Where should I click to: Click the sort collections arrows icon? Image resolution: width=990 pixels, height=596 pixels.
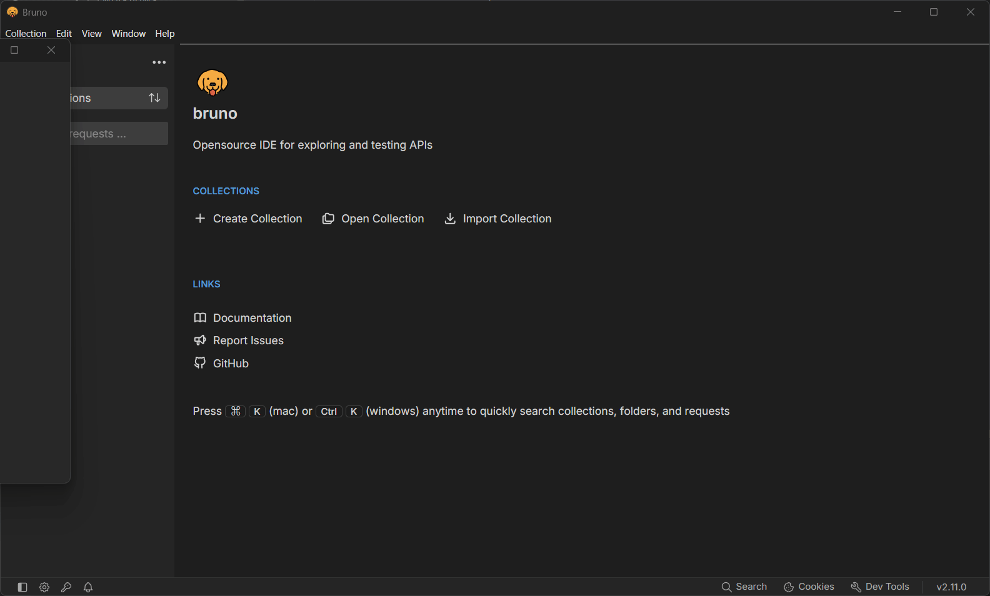154,98
